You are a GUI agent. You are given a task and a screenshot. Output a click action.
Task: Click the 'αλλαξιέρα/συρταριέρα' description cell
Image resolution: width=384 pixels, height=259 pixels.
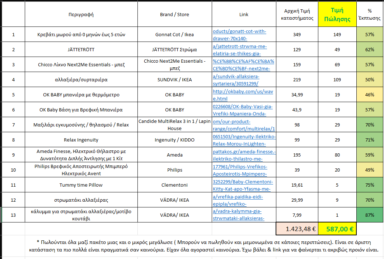pos(81,80)
